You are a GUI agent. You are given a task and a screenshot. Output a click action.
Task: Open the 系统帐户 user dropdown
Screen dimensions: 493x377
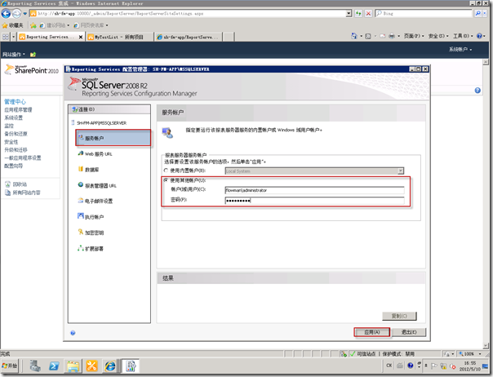(x=460, y=49)
